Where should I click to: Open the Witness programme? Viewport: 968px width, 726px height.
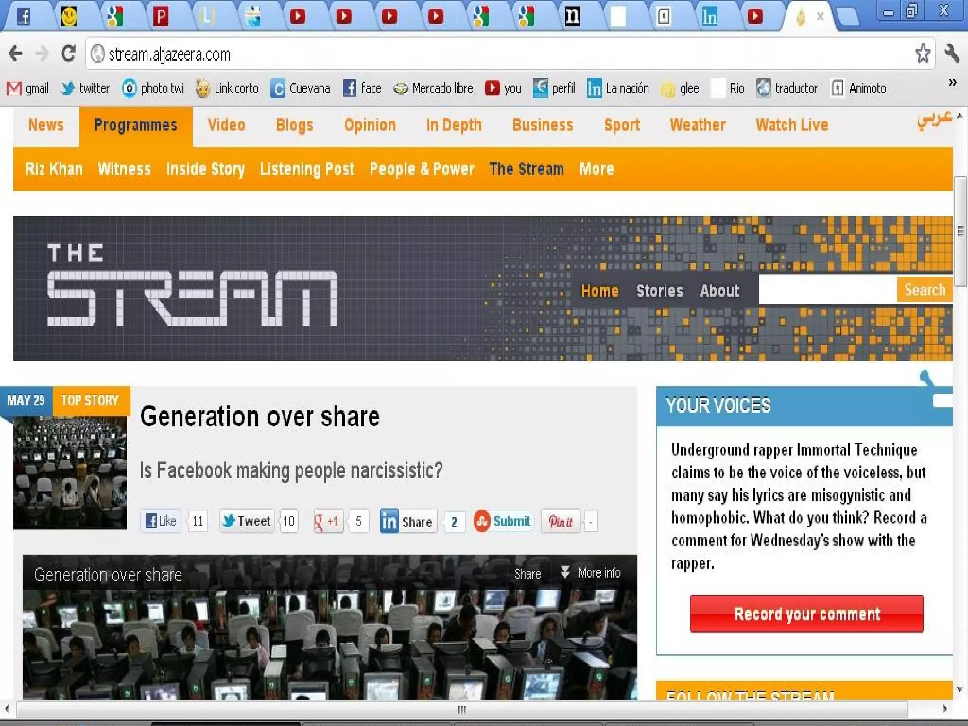click(x=124, y=169)
